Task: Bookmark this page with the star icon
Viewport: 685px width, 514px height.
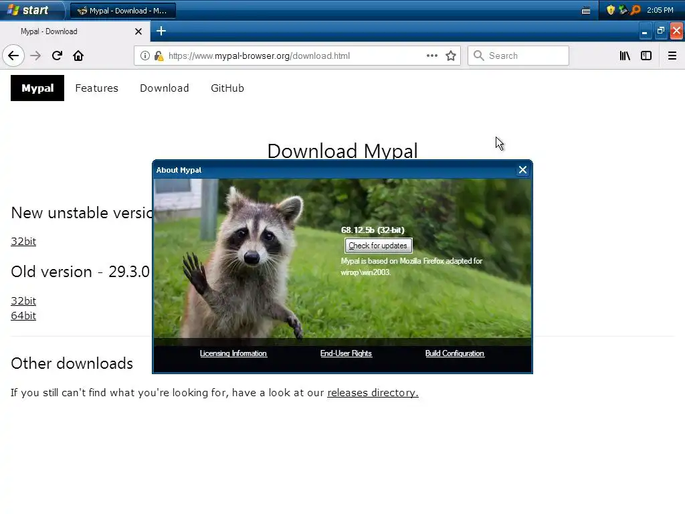Action: [451, 56]
